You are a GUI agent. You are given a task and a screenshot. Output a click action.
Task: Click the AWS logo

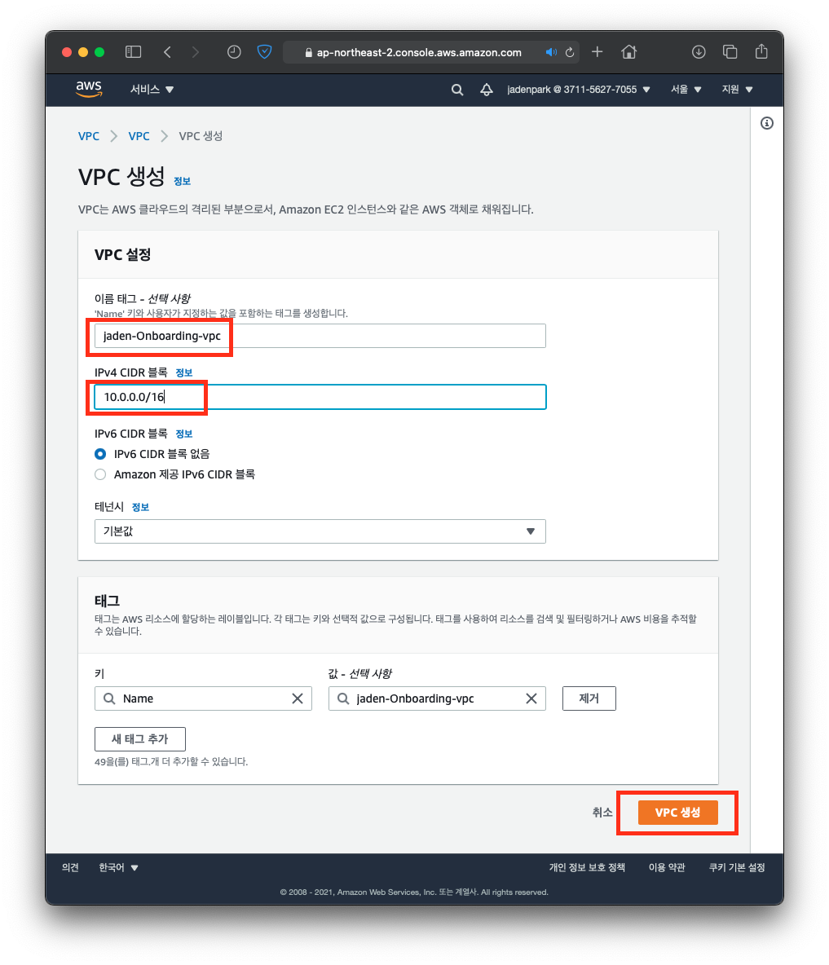click(89, 89)
